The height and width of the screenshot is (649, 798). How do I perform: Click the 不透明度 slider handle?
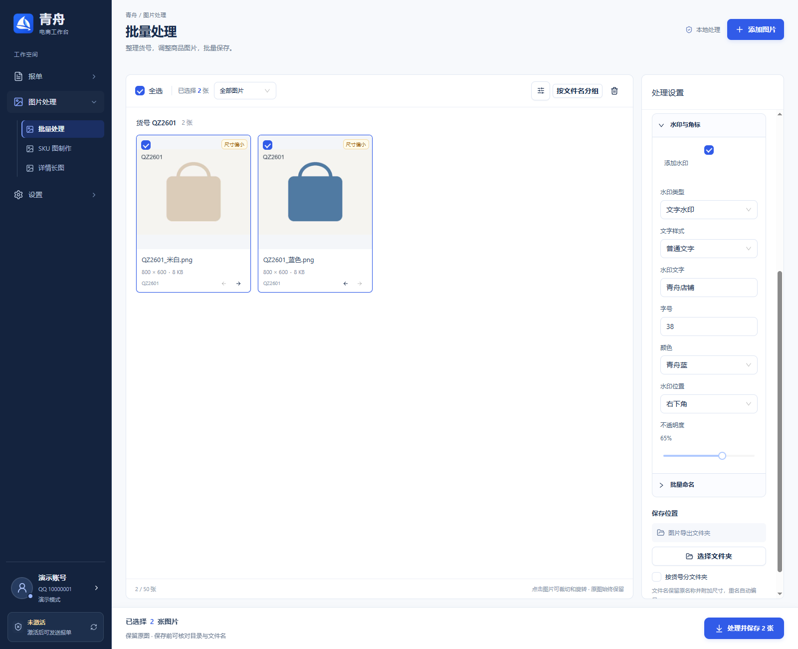point(722,456)
